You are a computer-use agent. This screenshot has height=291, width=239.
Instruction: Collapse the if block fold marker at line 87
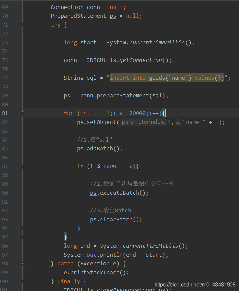[22, 166]
